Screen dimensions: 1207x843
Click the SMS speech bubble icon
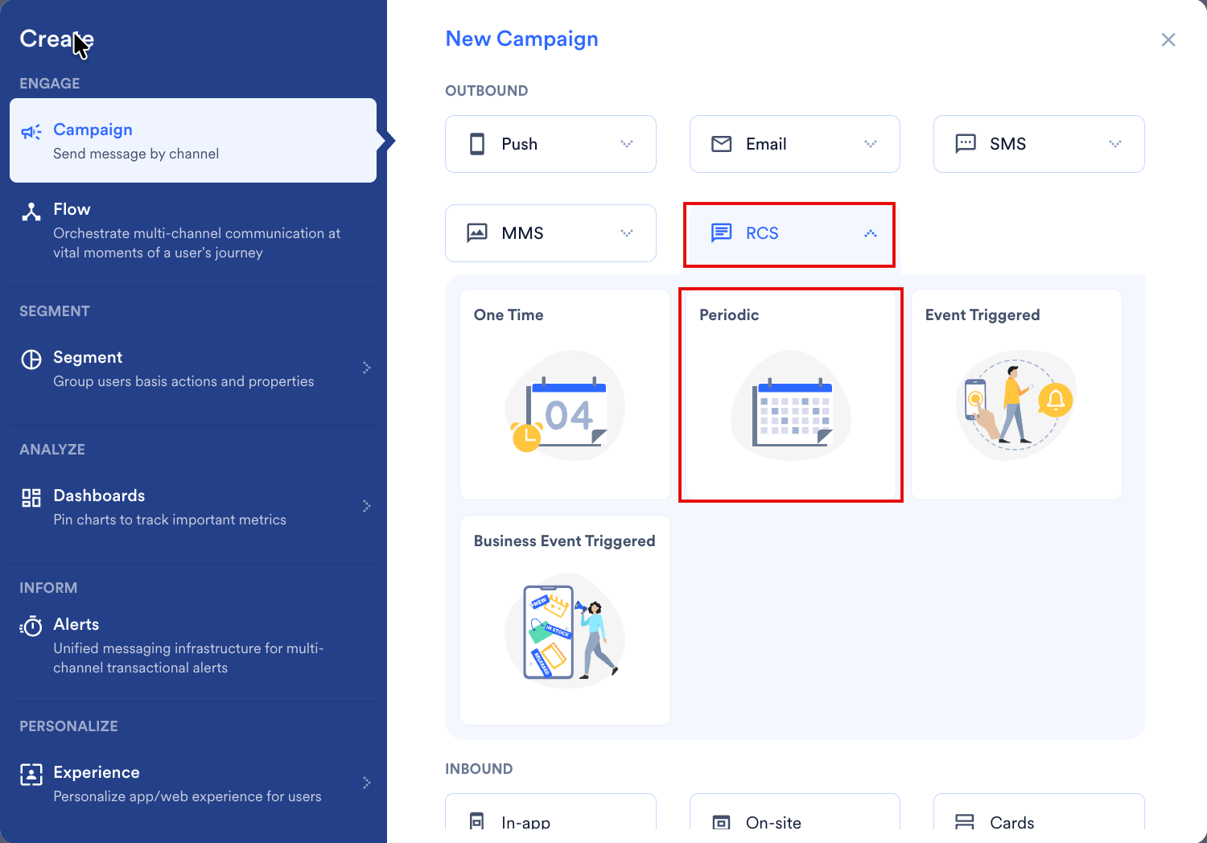[x=966, y=144]
